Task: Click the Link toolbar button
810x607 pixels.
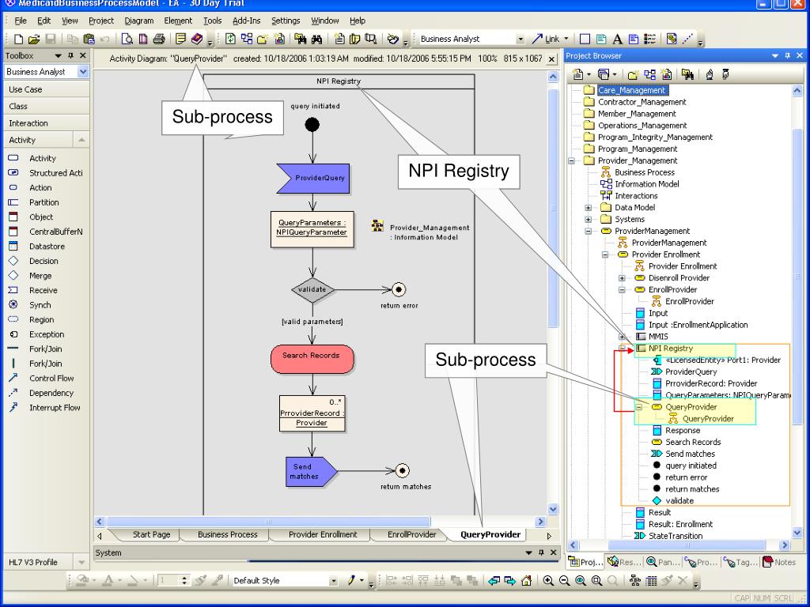Action: [546, 39]
